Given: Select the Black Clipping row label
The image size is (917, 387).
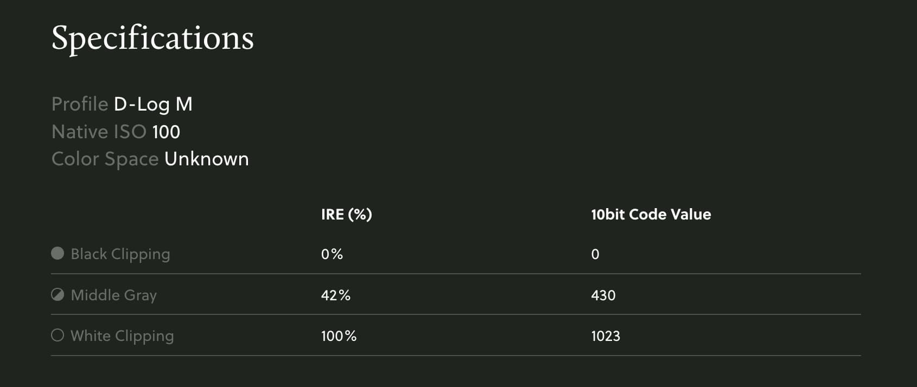Looking at the screenshot, I should point(120,254).
